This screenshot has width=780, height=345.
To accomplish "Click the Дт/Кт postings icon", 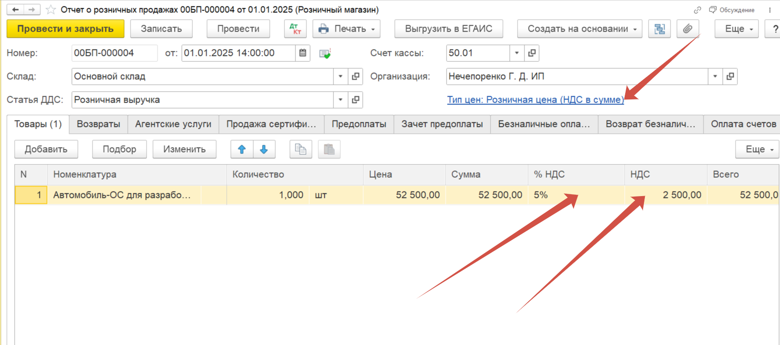I will coord(295,29).
